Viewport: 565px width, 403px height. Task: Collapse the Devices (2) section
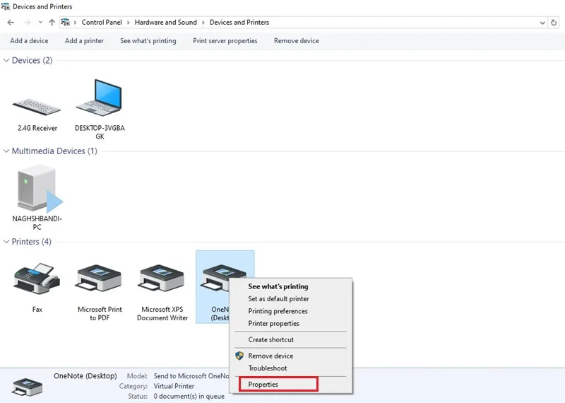tap(6, 60)
